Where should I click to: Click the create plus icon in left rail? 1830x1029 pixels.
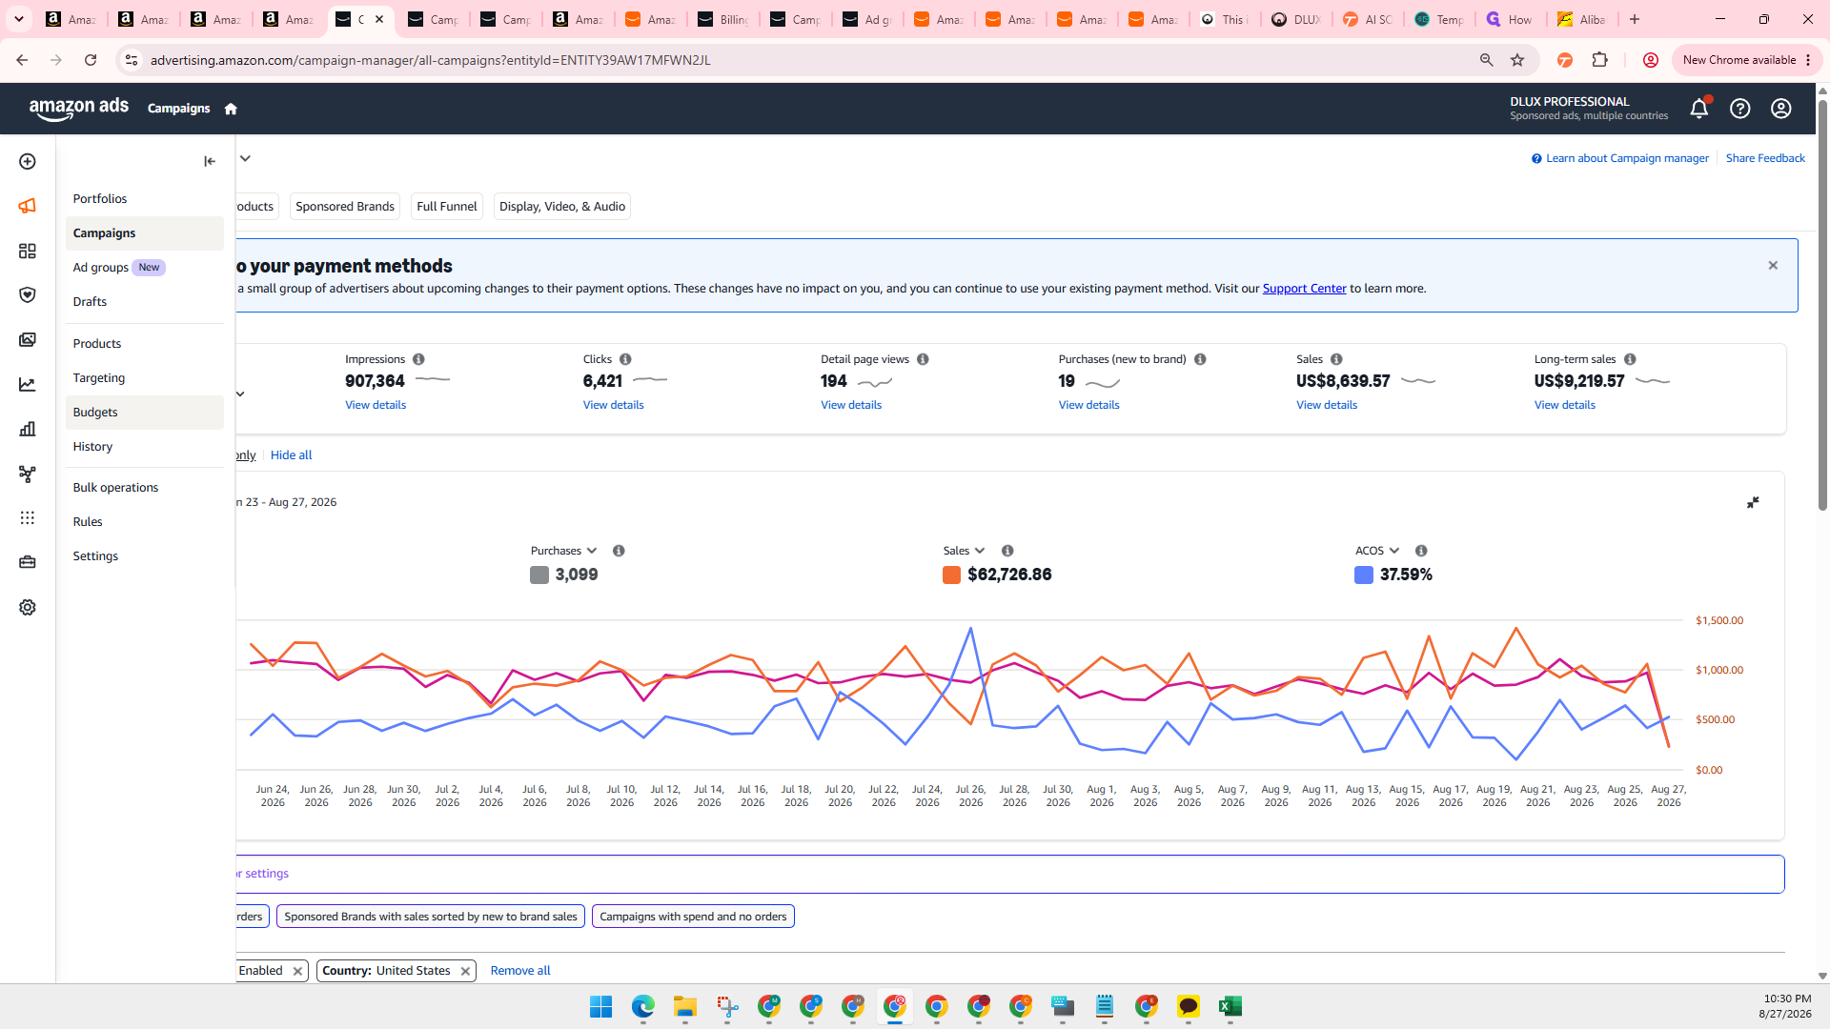point(28,162)
